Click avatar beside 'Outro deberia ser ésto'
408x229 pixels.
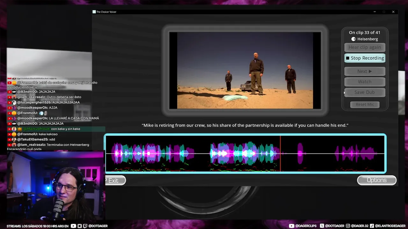(14, 97)
